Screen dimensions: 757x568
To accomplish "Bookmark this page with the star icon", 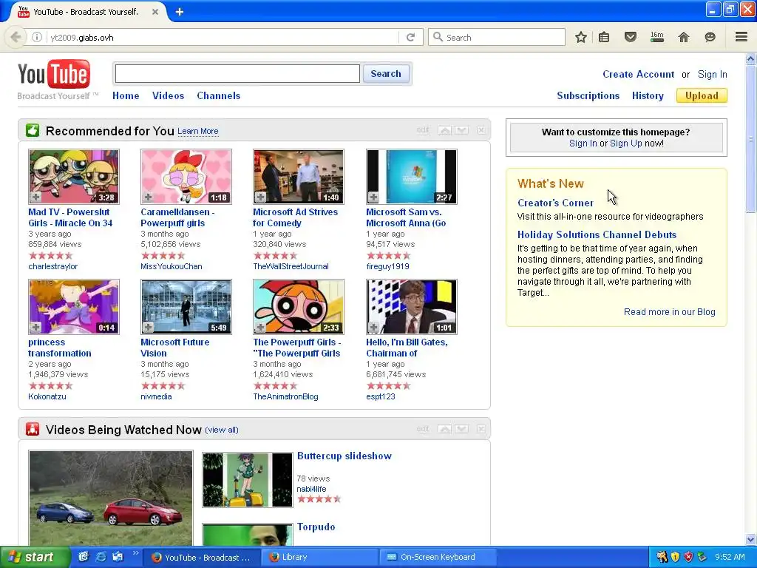I will click(x=581, y=37).
